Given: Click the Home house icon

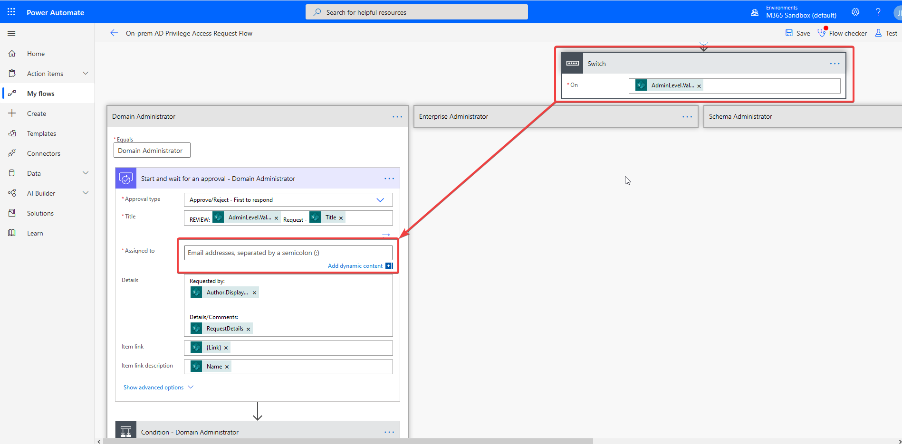Looking at the screenshot, I should [12, 54].
